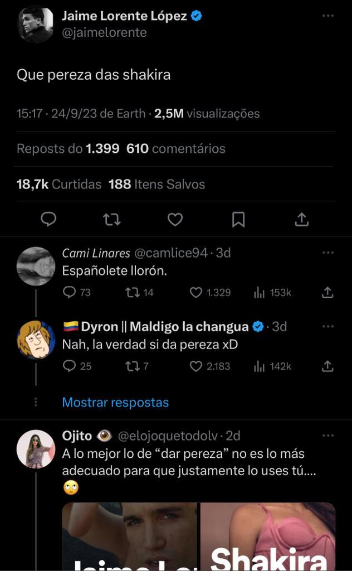The height and width of the screenshot is (571, 352).
Task: Open Jaime Lorente's profile picture
Action: 36,24
